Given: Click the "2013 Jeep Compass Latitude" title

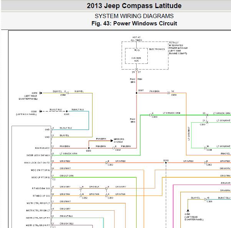Looking at the screenshot, I should [x=134, y=6].
